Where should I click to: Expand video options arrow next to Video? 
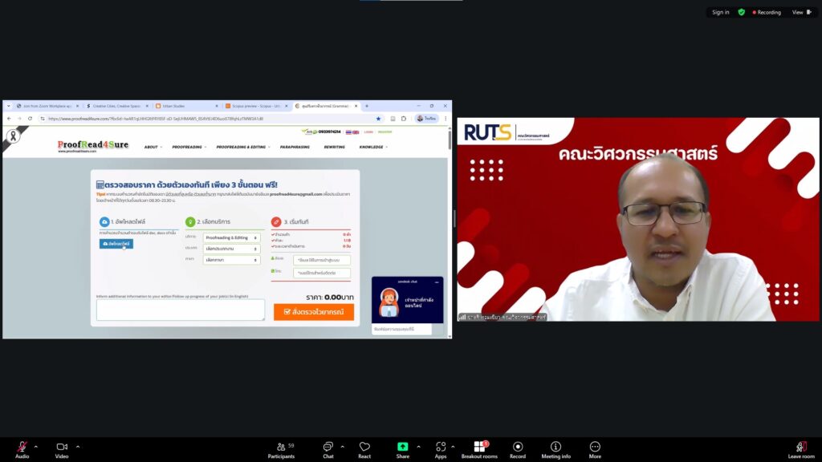[77, 446]
